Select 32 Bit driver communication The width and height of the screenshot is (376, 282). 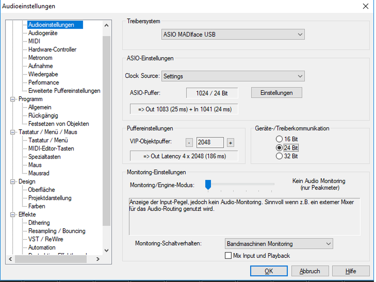pyautogui.click(x=279, y=156)
